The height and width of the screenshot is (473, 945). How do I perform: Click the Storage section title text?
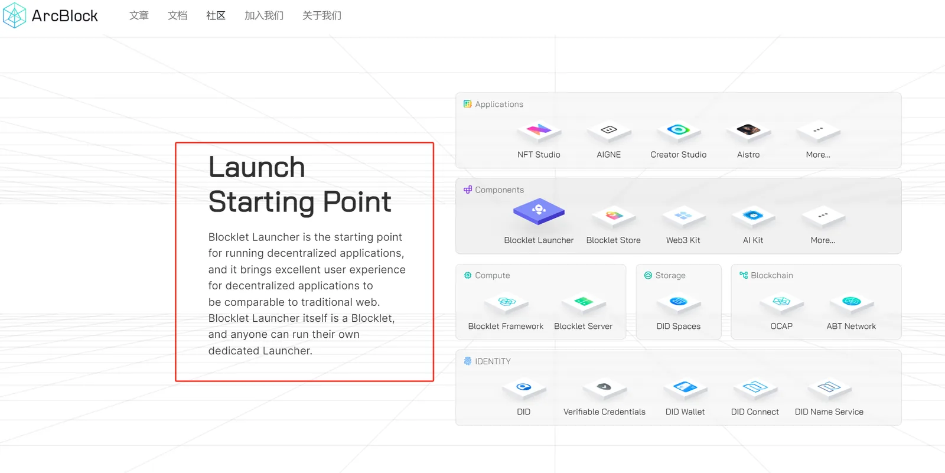point(670,275)
